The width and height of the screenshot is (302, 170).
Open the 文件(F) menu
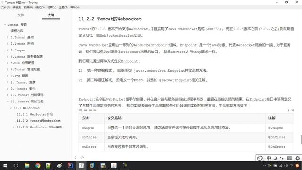click(x=6, y=8)
